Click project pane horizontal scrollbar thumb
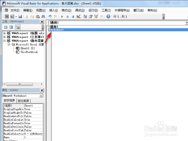The width and height of the screenshot is (188, 141). pyautogui.click(x=20, y=84)
